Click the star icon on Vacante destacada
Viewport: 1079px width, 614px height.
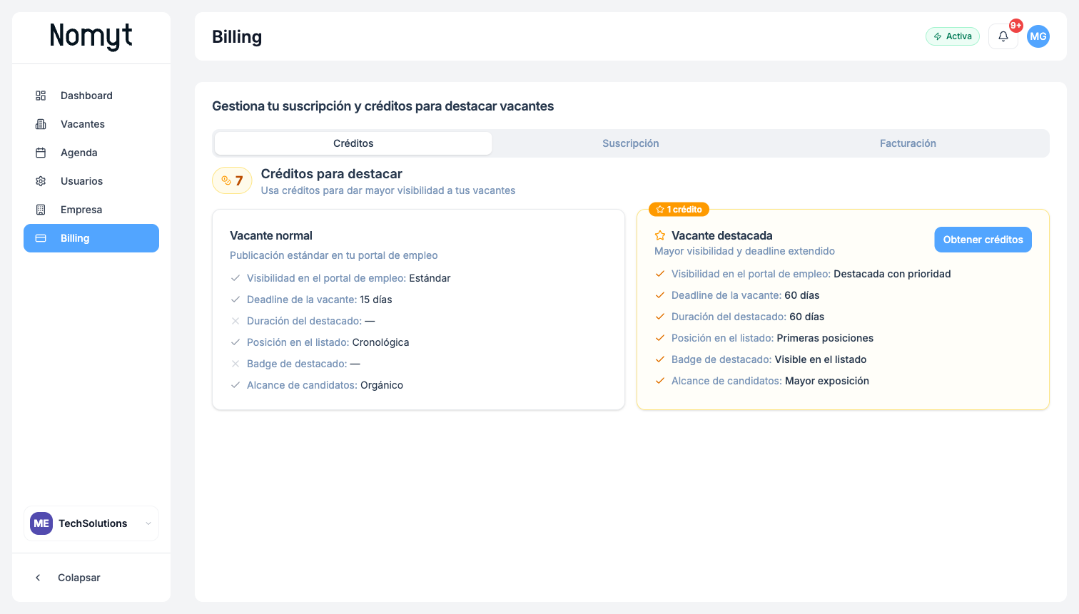pos(659,235)
